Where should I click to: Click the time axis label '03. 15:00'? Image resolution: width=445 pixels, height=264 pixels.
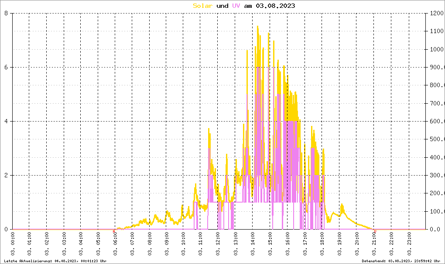[270, 244]
